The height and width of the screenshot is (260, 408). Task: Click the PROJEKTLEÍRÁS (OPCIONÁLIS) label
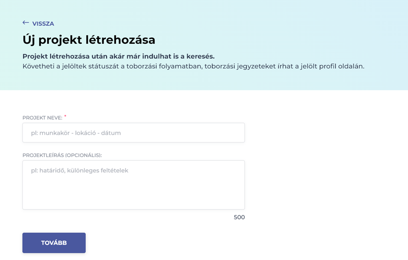pos(62,155)
